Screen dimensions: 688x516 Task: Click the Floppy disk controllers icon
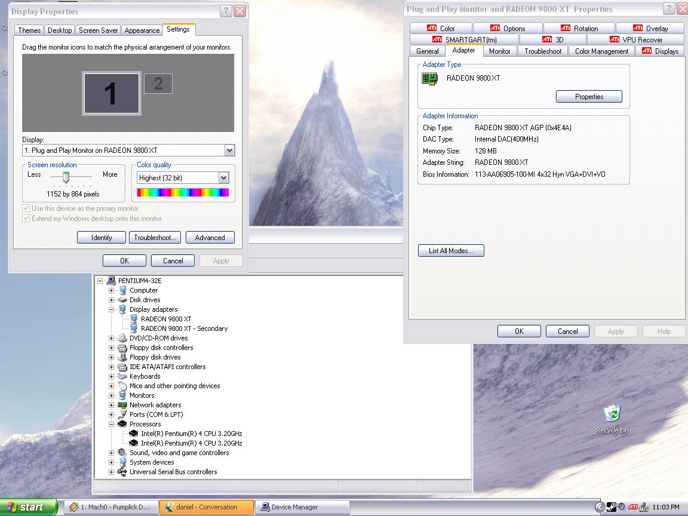pos(122,348)
